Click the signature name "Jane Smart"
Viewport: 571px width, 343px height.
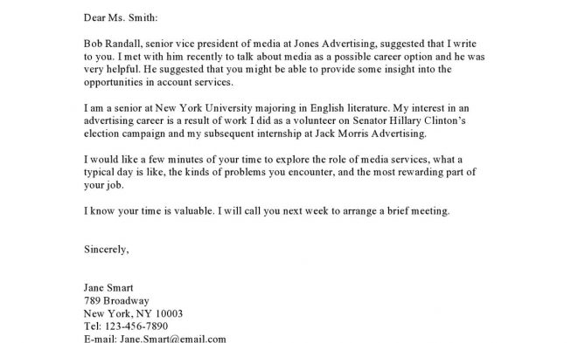tap(108, 288)
